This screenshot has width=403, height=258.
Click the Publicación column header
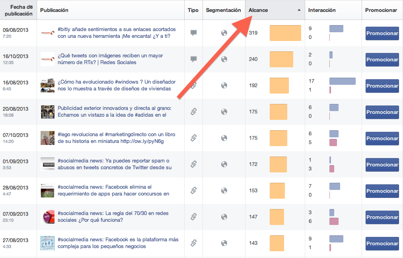[55, 10]
